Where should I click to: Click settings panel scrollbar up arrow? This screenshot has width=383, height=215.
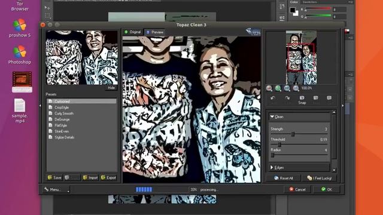pyautogui.click(x=334, y=112)
